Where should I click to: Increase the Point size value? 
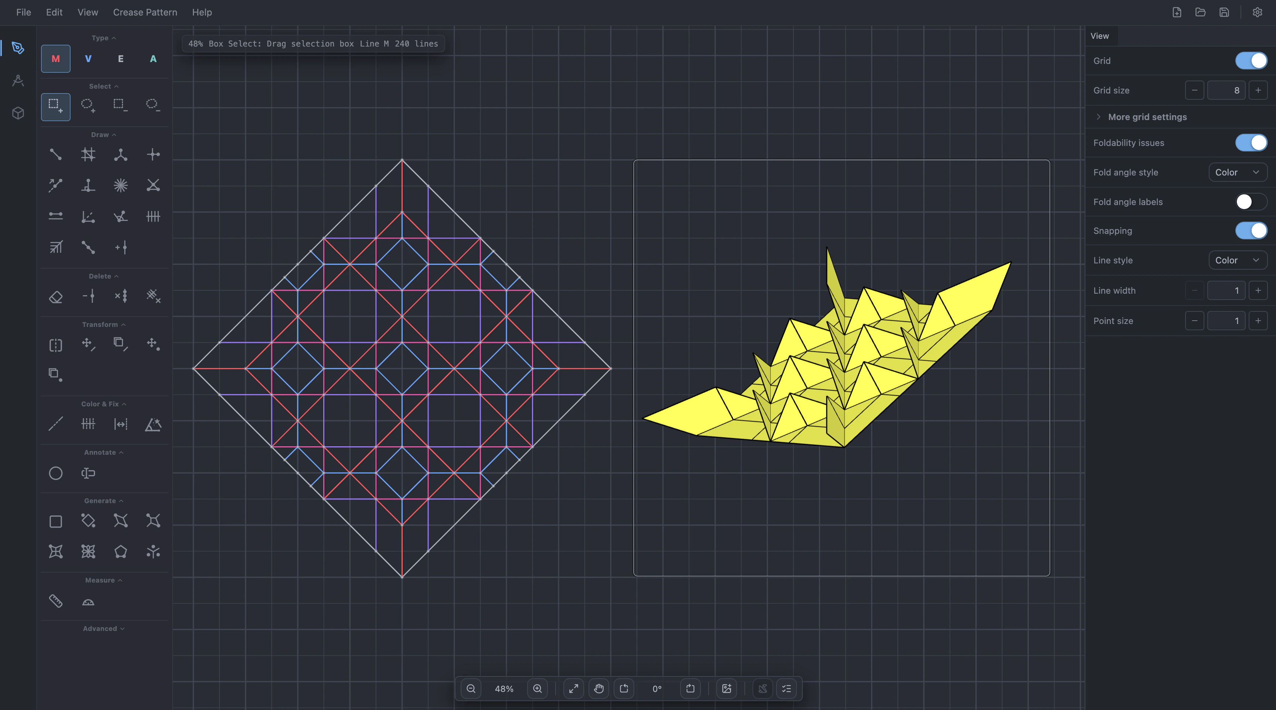coord(1258,321)
